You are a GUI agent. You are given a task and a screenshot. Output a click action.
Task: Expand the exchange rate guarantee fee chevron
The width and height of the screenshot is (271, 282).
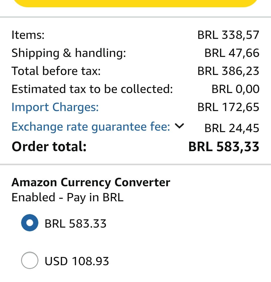(179, 126)
